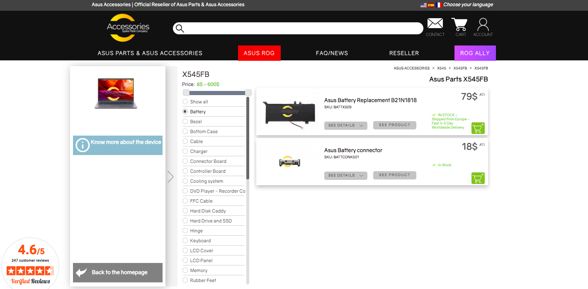Click Know more about the device

tap(118, 145)
